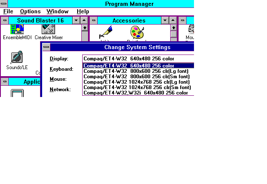Click the Display: label
The image size is (267, 184).
pos(59,59)
